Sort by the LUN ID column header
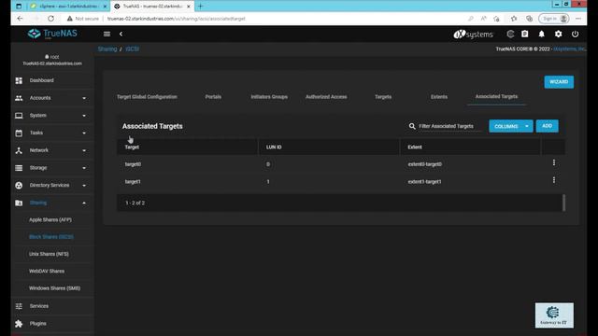Viewport: 598px width, 336px height. (274, 147)
